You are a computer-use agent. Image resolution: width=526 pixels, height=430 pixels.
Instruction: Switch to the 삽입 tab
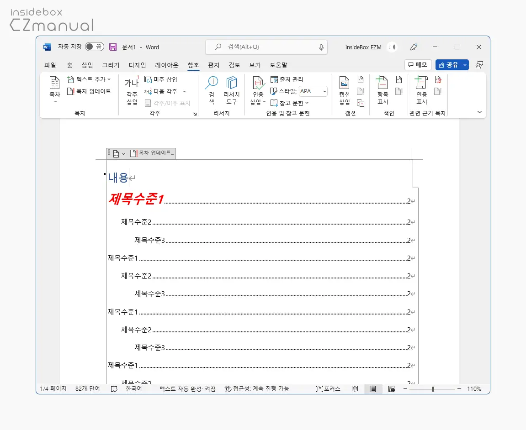(x=87, y=65)
